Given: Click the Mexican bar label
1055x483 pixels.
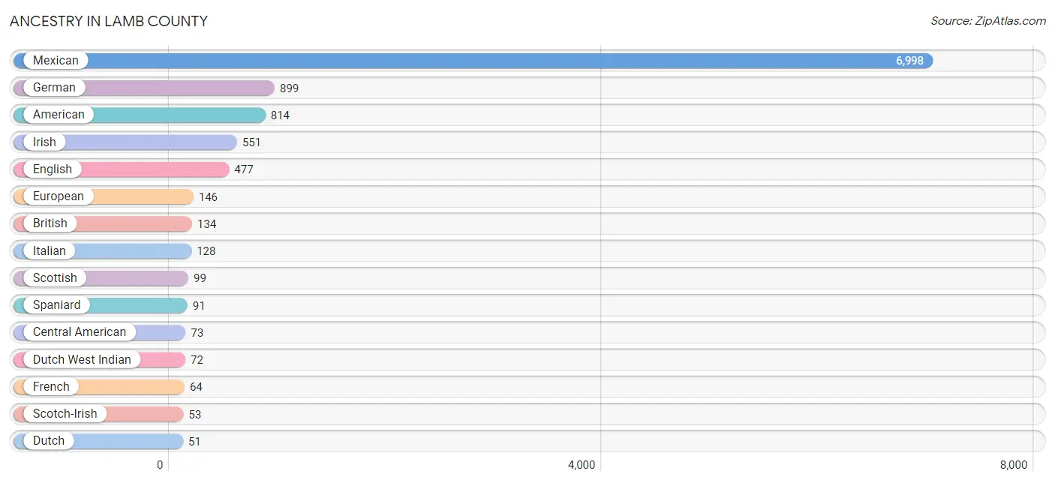Looking at the screenshot, I should tap(56, 61).
